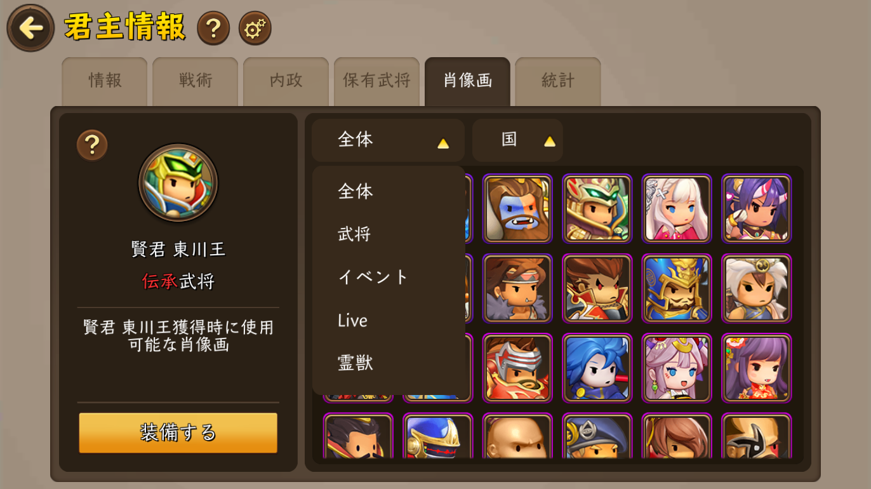Choose blue-helmeted golden mask general portrait
This screenshot has height=489, width=871.
click(x=677, y=288)
